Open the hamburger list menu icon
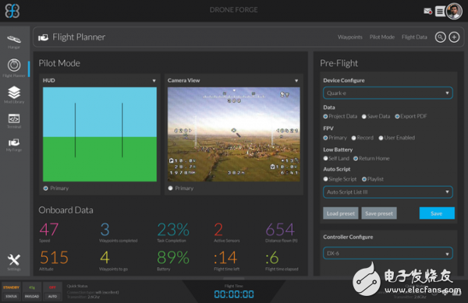This screenshot has height=303, width=468. (x=439, y=12)
